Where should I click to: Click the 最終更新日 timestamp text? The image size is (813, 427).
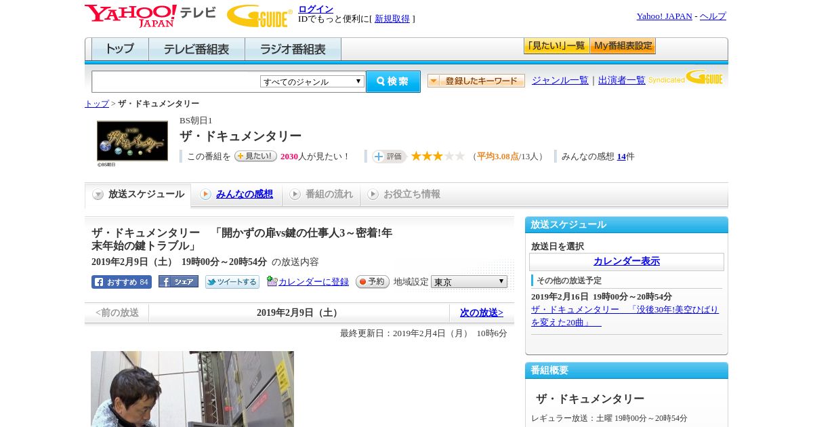point(423,333)
